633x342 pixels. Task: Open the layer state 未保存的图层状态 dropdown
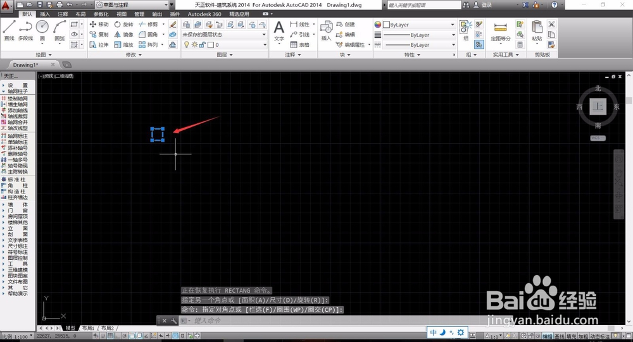point(224,34)
